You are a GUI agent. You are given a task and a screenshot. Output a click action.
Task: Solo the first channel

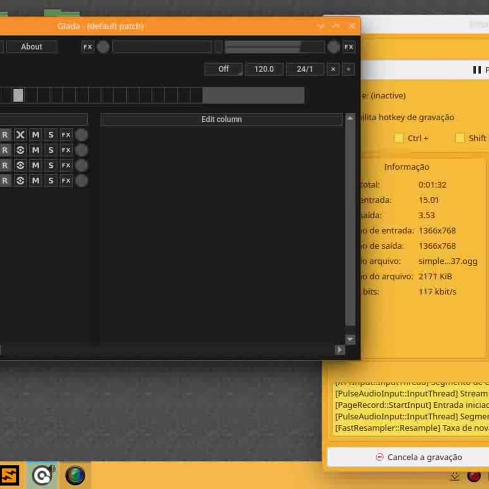(51, 135)
